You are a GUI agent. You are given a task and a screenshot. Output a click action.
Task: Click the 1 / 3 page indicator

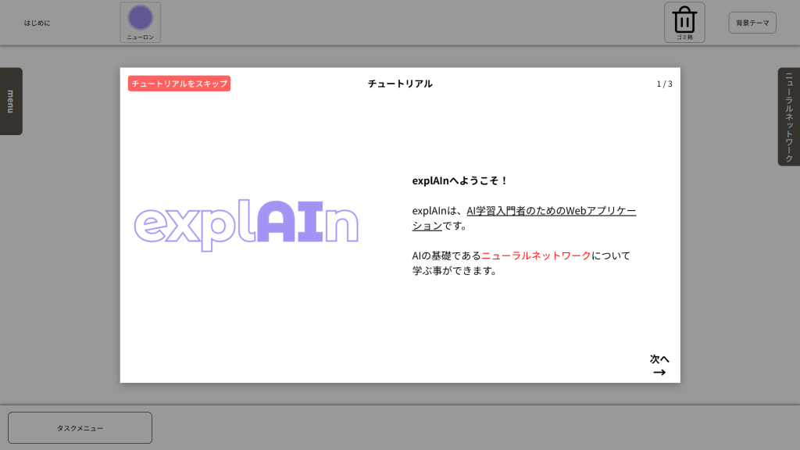[664, 84]
